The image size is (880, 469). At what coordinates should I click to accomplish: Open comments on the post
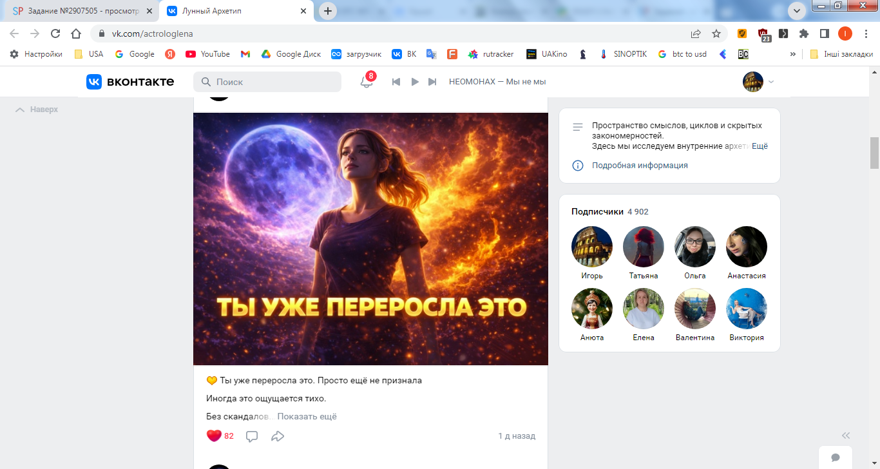click(x=252, y=436)
